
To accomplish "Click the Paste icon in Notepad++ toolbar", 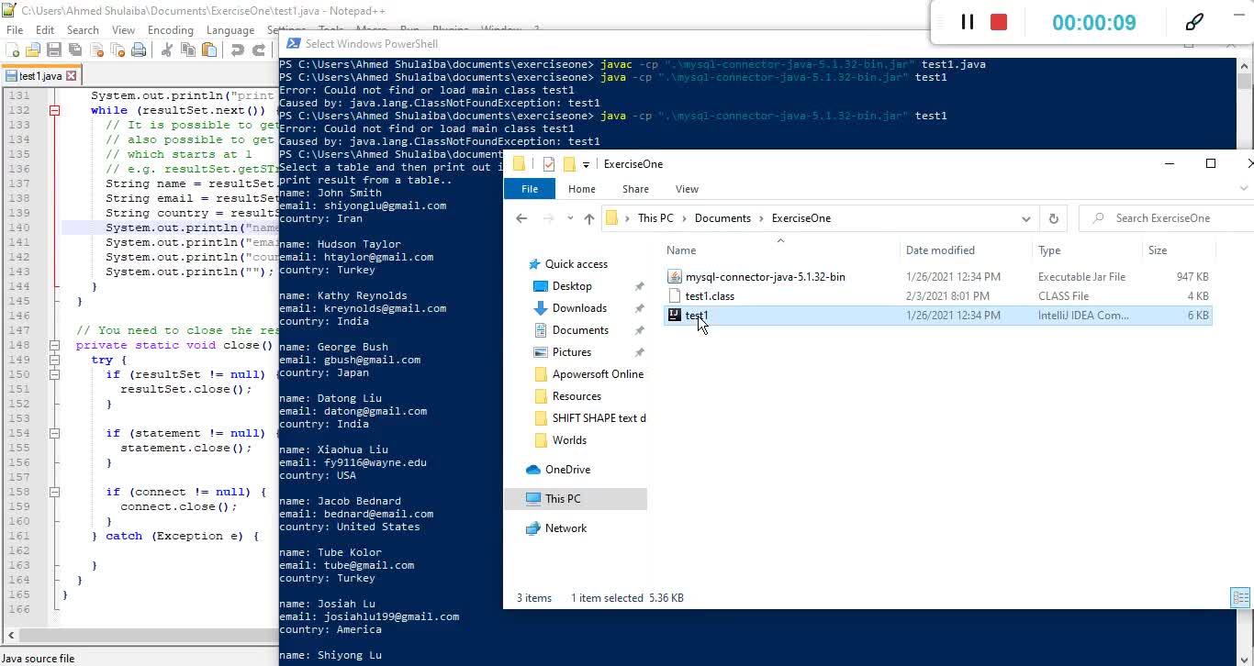I will point(208,50).
